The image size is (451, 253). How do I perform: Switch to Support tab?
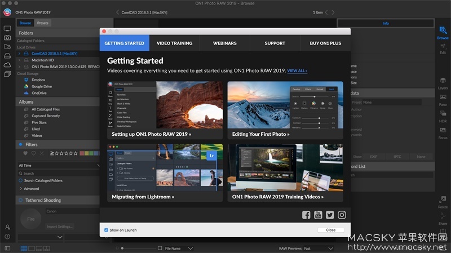(x=275, y=43)
